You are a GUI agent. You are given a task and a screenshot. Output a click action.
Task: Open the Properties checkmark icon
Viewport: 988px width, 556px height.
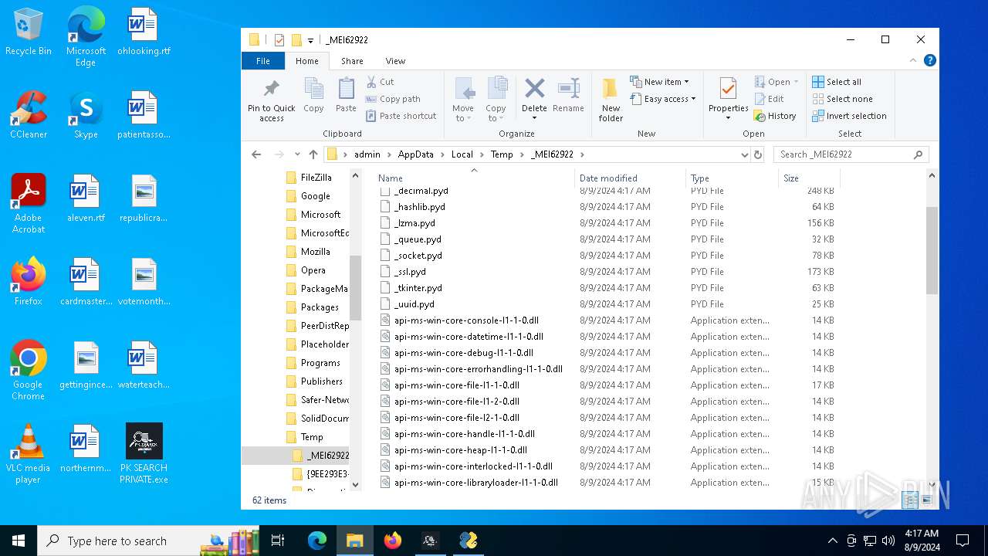728,89
